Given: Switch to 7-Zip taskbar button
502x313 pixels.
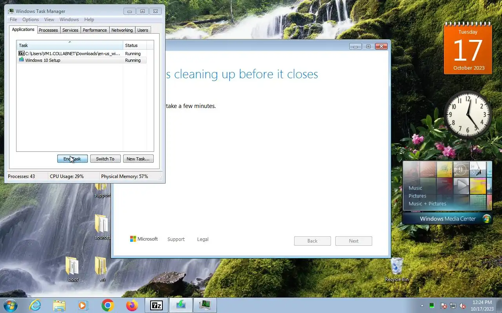Looking at the screenshot, I should point(156,305).
